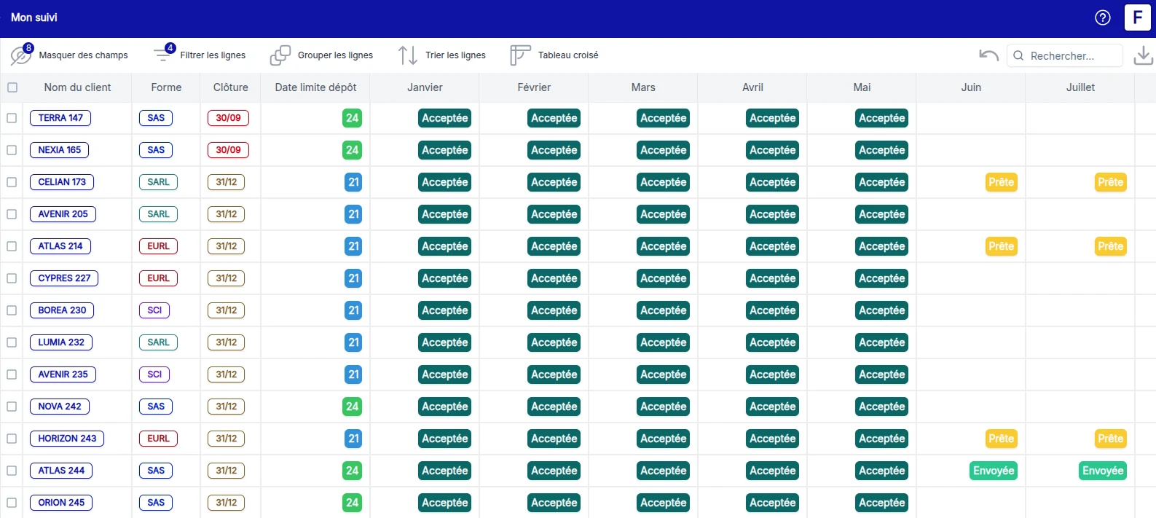Viewport: 1156px width, 518px height.
Task: Click the filter rows icon
Action: 163,54
